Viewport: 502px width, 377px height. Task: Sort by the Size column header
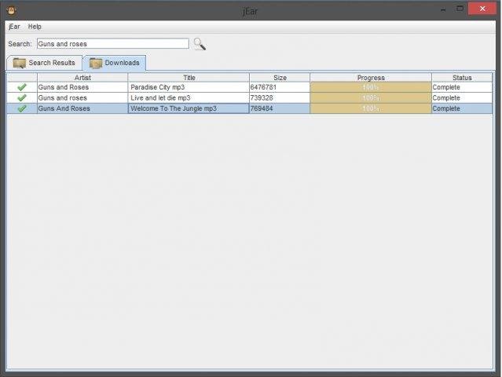(x=280, y=78)
